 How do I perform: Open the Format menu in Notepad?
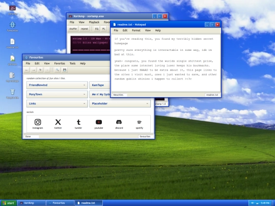tap(136, 31)
